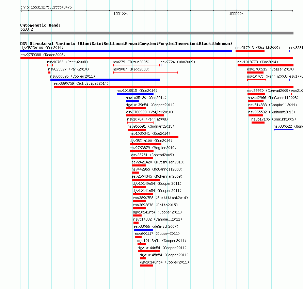Click nsv279 (Tuzun2005) variant
Screen dimensions: 303x289
tap(131, 62)
